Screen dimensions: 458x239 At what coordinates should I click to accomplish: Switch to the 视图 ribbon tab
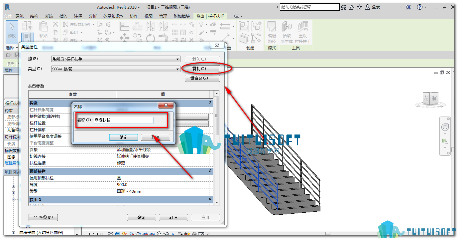pos(149,16)
